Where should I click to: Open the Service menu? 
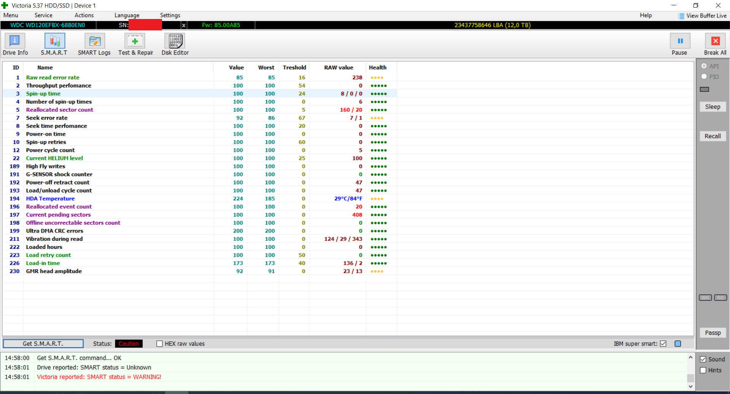(x=43, y=15)
